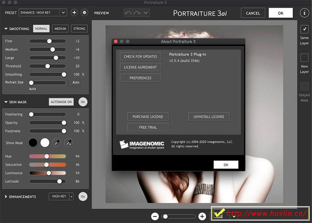Screen dimensions: 312x223
Task: Click the Hue value 94
Action: pyautogui.click(x=77, y=156)
